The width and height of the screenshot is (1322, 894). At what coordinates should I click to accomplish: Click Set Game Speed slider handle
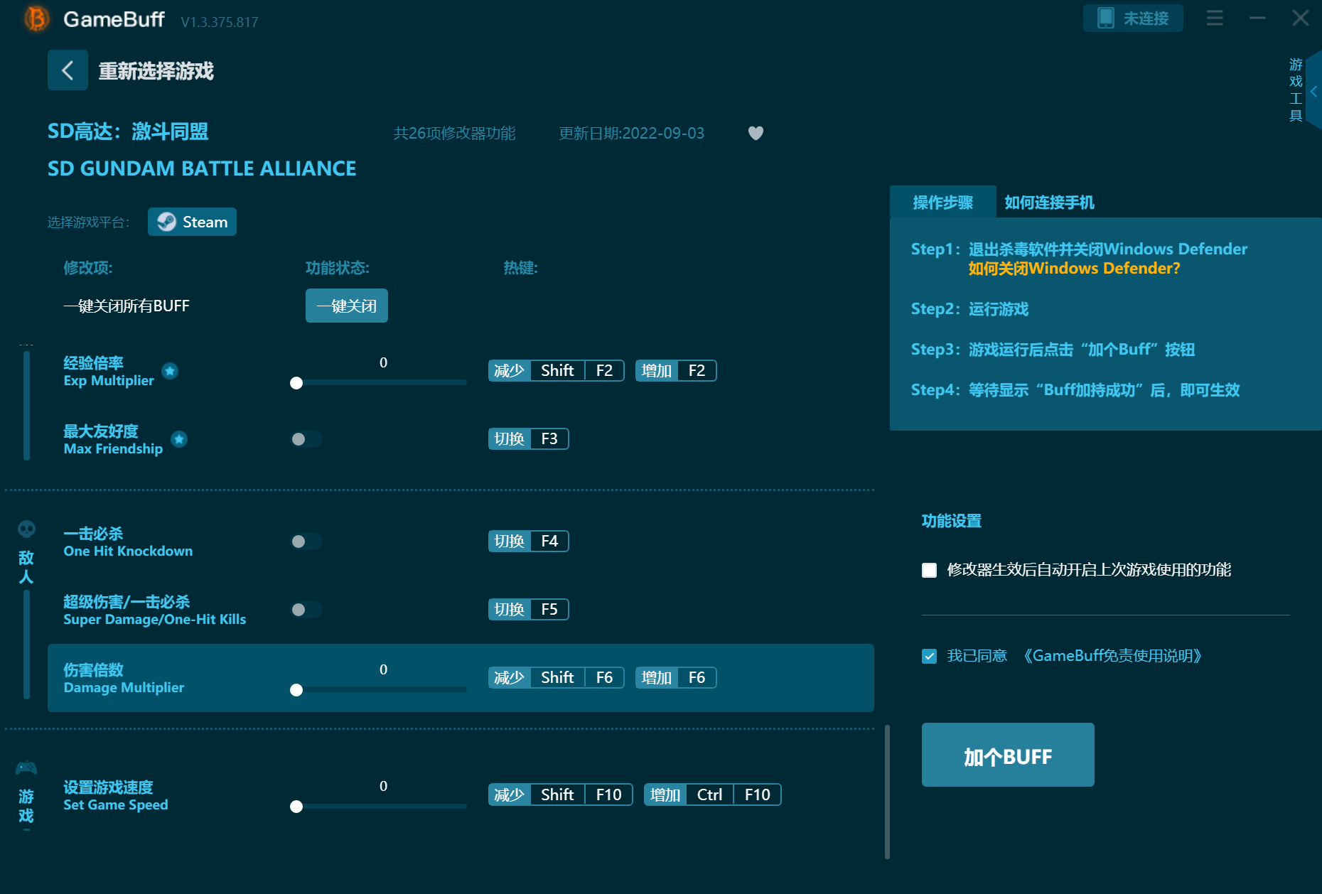(296, 807)
